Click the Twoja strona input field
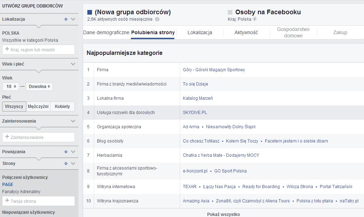This screenshot has height=217, width=364. coord(39,201)
